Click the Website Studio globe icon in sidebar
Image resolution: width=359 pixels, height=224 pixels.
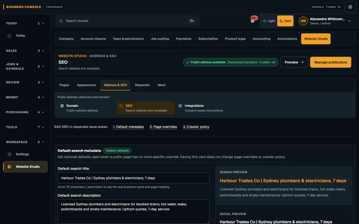pyautogui.click(x=10, y=167)
